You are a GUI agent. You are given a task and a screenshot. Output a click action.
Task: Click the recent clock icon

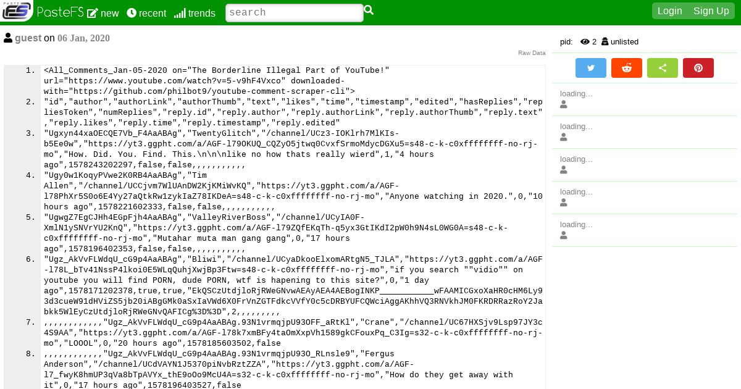coord(132,13)
